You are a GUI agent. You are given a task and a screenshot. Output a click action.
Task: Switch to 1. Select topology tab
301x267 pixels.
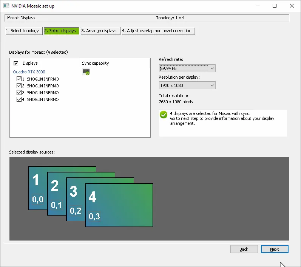[x=24, y=31]
